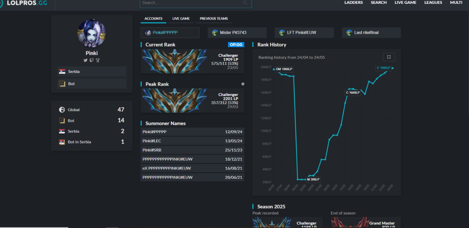Viewport: 469px width, 228px height.
Task: Click the Serbia rank value 2
Action: pos(122,131)
